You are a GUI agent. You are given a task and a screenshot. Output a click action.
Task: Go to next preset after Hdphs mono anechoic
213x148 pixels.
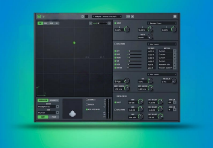pos(120,17)
